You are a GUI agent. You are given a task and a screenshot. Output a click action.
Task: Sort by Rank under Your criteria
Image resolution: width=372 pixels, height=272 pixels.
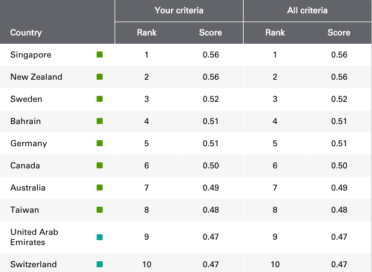146,33
